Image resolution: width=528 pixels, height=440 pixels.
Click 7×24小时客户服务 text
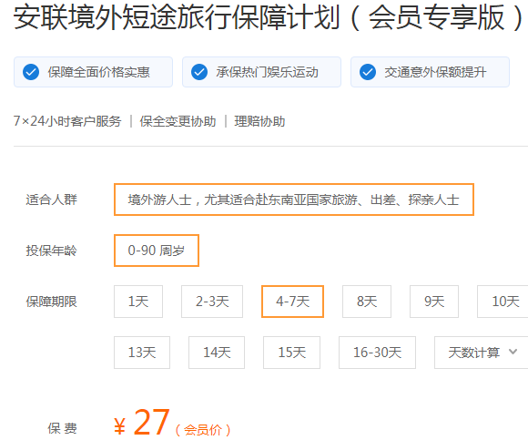point(67,121)
